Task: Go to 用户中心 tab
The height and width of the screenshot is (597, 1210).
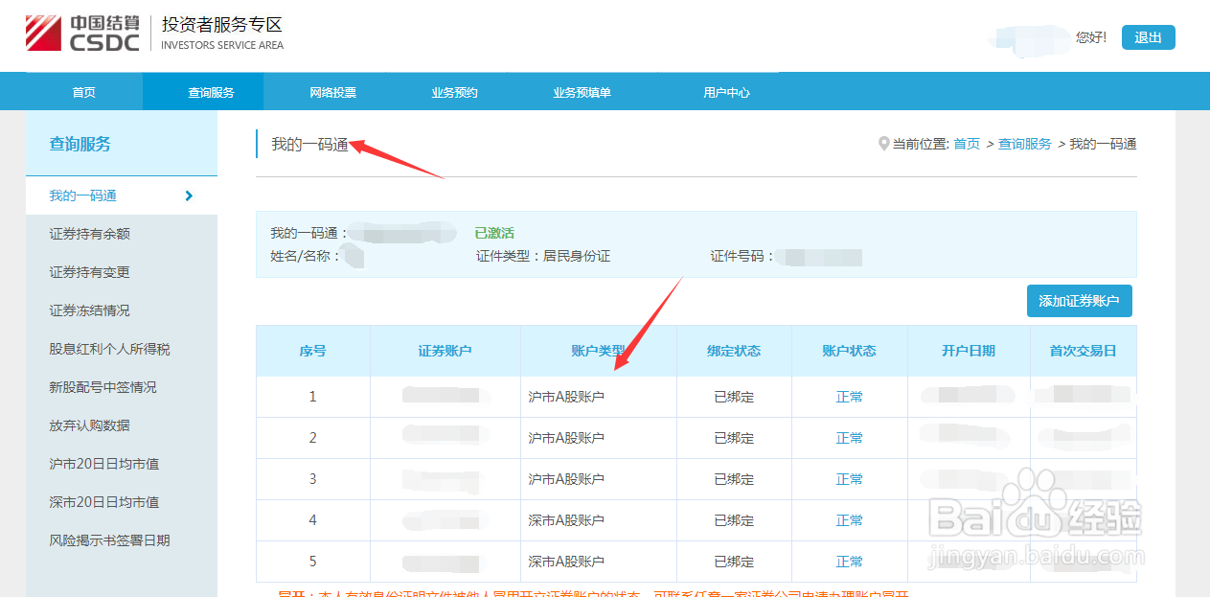Action: pos(726,93)
